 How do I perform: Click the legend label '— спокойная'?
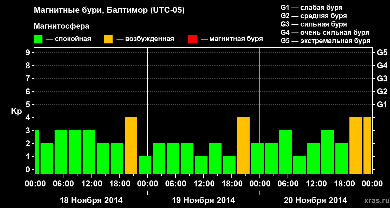[x=69, y=39]
